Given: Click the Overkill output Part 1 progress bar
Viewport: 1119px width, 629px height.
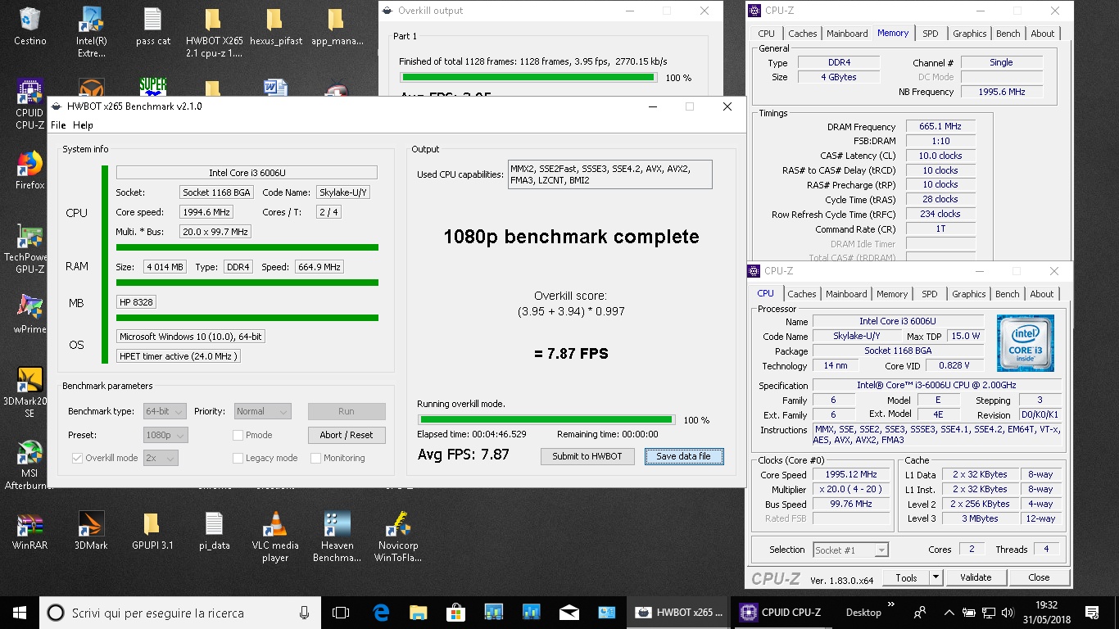Looking at the screenshot, I should (x=528, y=78).
